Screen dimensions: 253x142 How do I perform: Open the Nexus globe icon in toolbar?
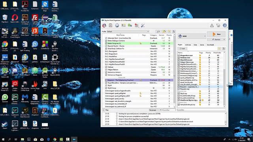pos(117,25)
